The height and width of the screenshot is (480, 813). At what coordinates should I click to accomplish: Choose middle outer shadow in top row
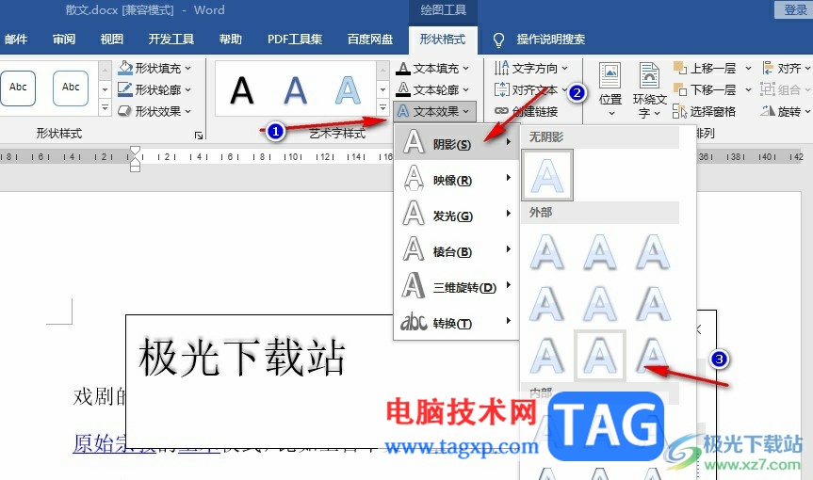pos(600,252)
